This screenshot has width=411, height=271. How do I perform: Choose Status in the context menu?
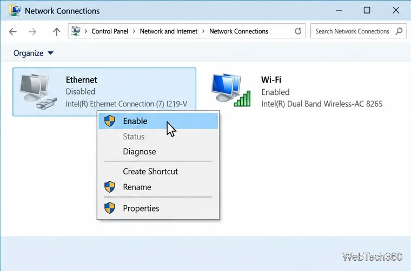(158, 137)
